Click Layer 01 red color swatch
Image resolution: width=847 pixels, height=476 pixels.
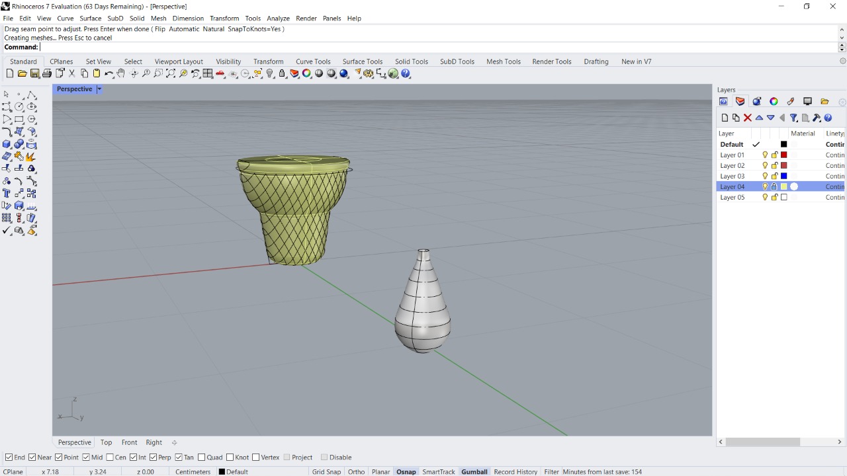(x=784, y=155)
